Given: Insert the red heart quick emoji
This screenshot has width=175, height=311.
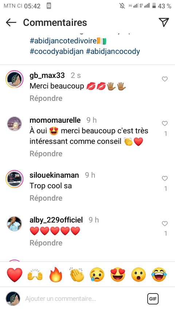Looking at the screenshot, I should click(x=15, y=275).
